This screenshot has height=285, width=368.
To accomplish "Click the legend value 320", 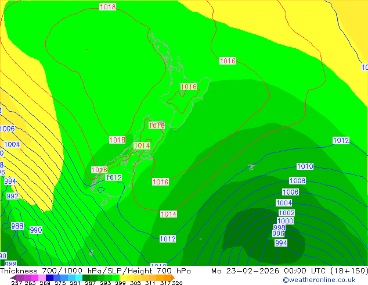I will (177, 283).
